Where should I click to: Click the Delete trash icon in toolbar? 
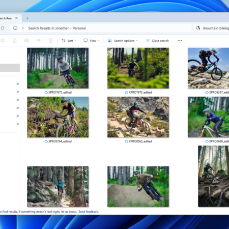coord(50,41)
